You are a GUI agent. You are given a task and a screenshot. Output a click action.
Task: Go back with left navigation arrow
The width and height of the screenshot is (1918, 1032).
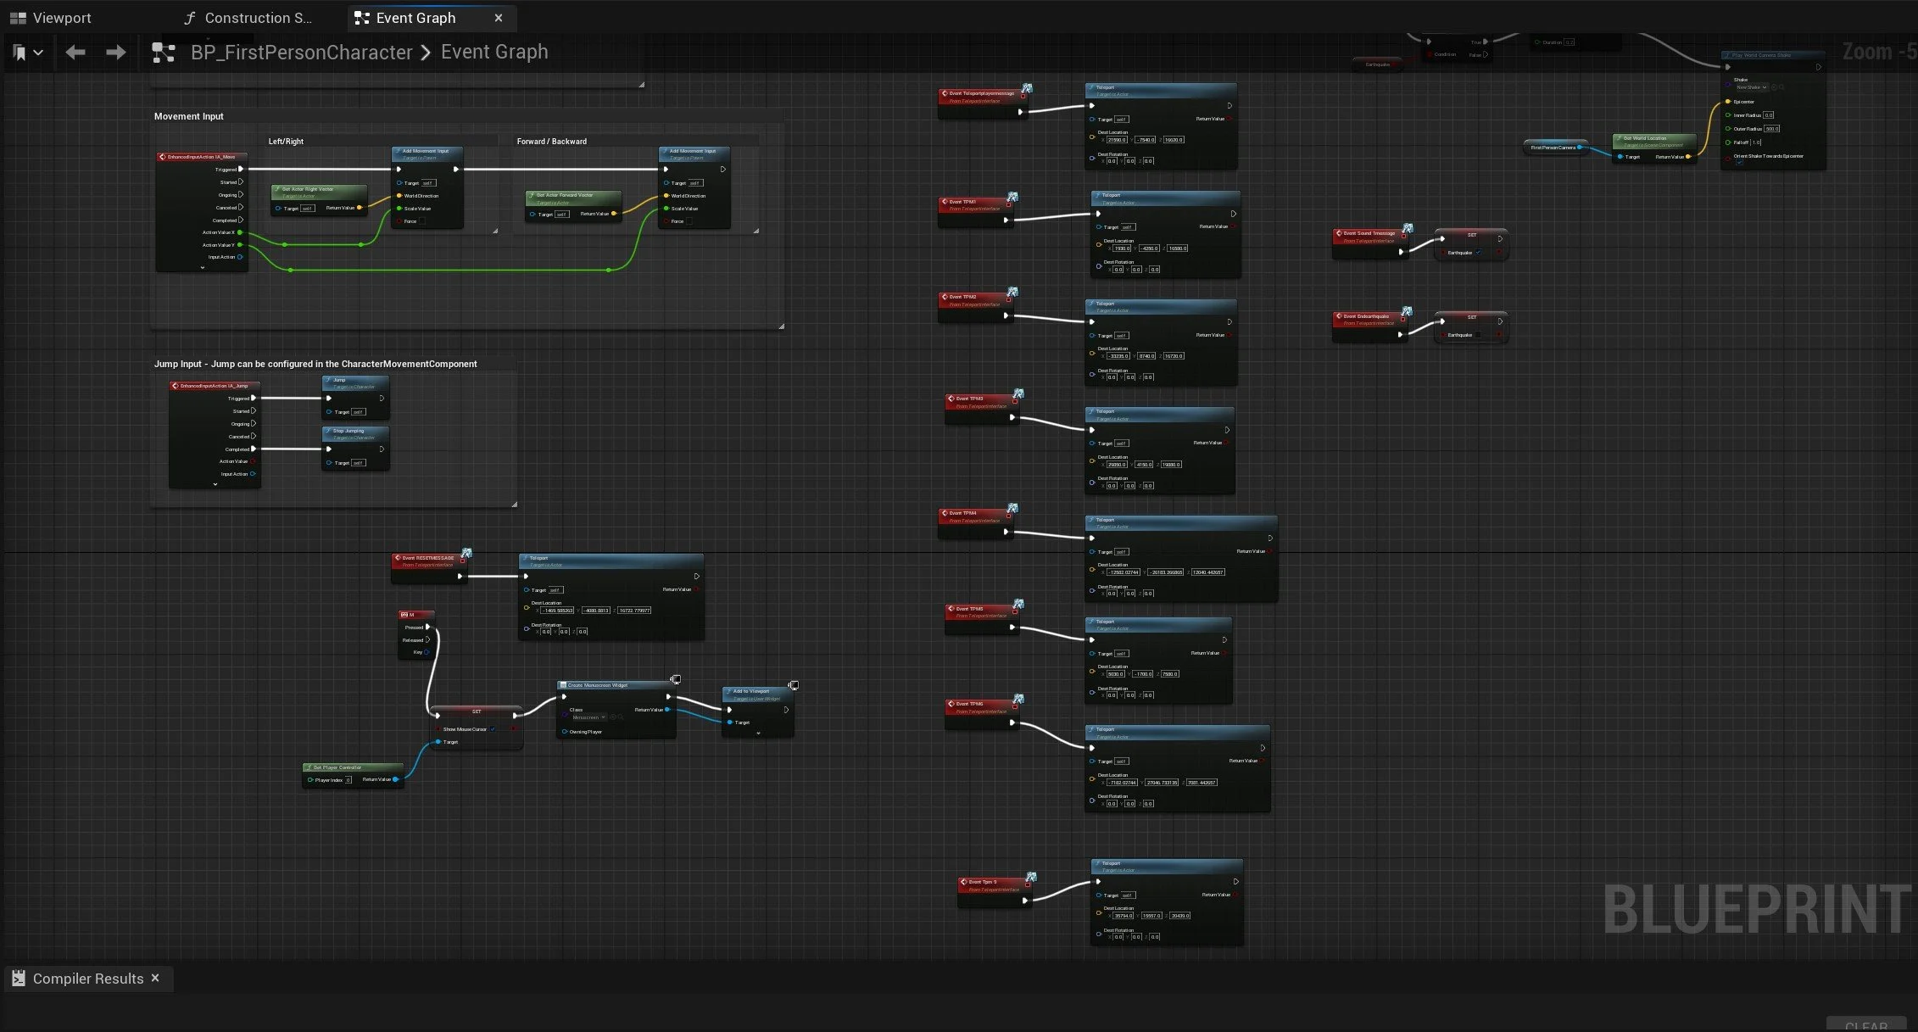point(75,53)
